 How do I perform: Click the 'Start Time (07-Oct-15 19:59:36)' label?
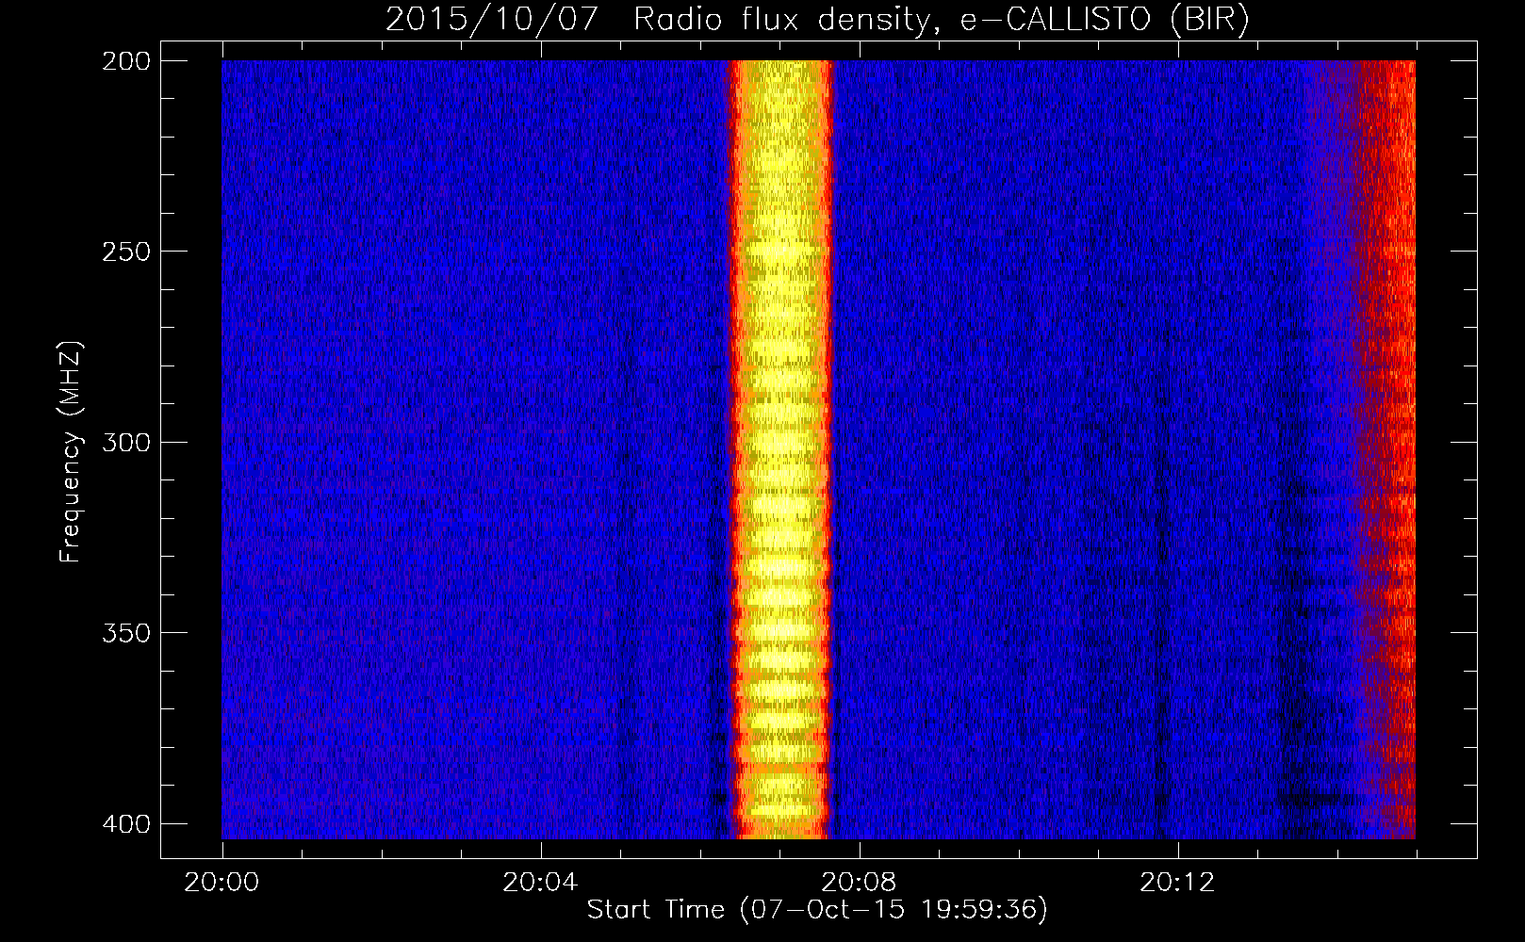click(x=817, y=910)
